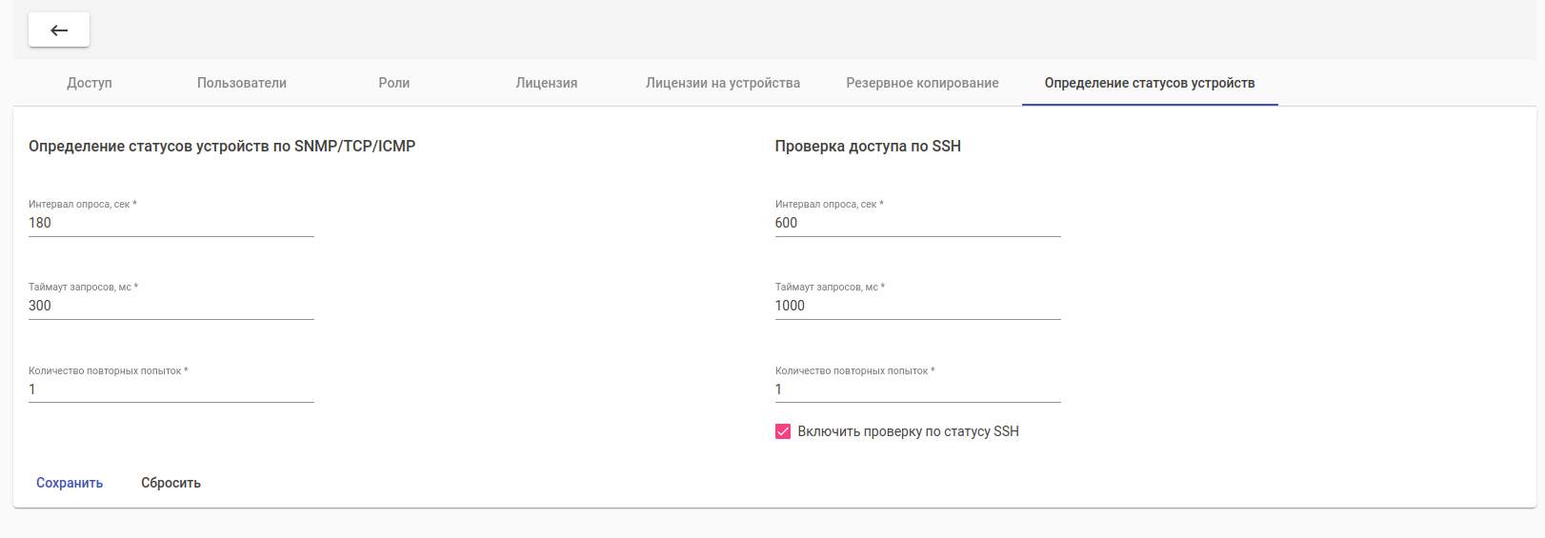Click the Сохранить button
Image resolution: width=1545 pixels, height=538 pixels.
[x=70, y=483]
